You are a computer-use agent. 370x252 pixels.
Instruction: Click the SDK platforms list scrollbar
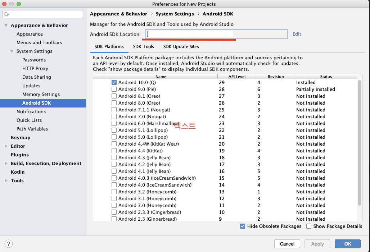tap(359, 143)
